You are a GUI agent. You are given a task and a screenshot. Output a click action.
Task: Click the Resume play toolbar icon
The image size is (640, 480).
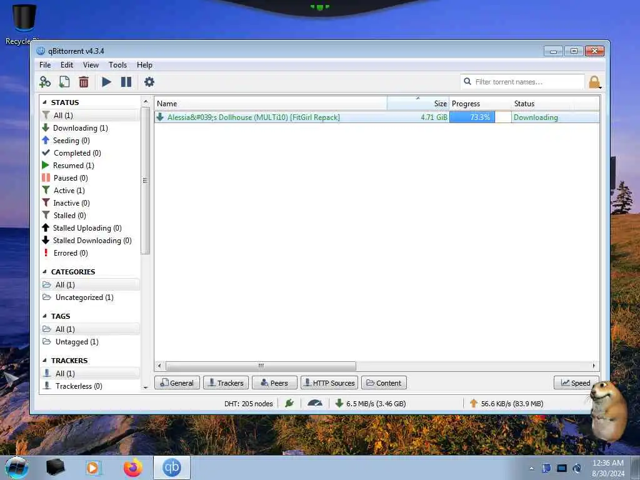pos(106,82)
